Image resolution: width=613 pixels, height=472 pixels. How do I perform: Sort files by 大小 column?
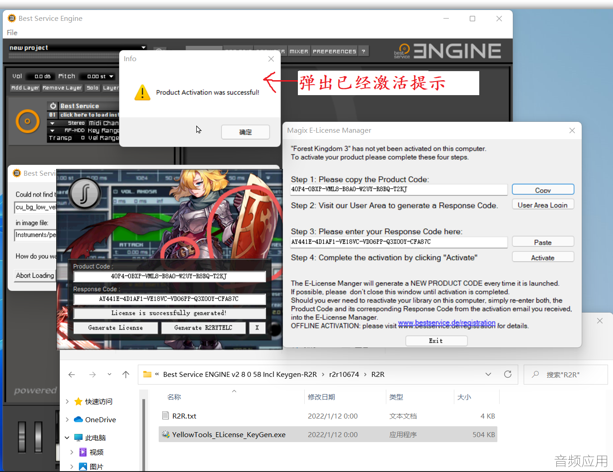point(464,397)
